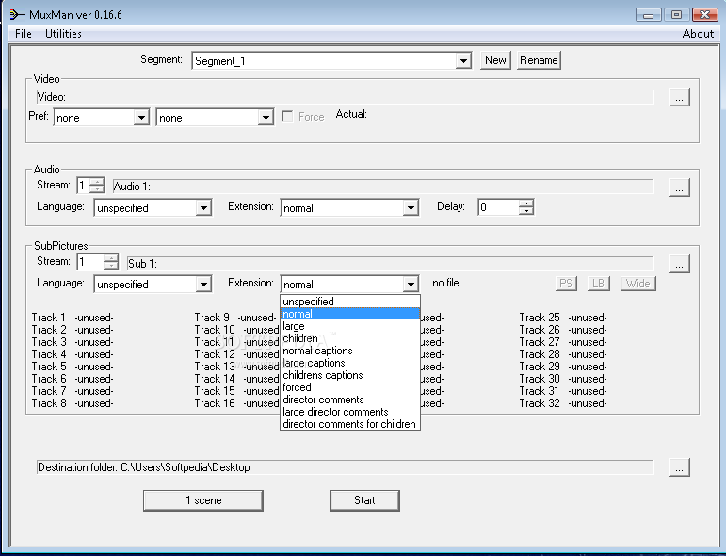This screenshot has width=726, height=556.
Task: Browse for a video file
Action: click(x=679, y=97)
